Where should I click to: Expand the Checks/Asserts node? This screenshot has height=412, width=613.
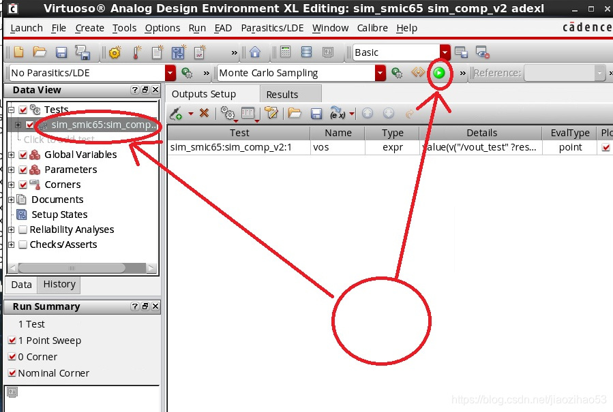tap(12, 244)
